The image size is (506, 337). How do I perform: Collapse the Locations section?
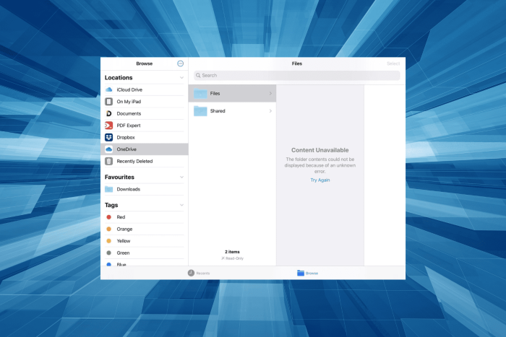[181, 78]
